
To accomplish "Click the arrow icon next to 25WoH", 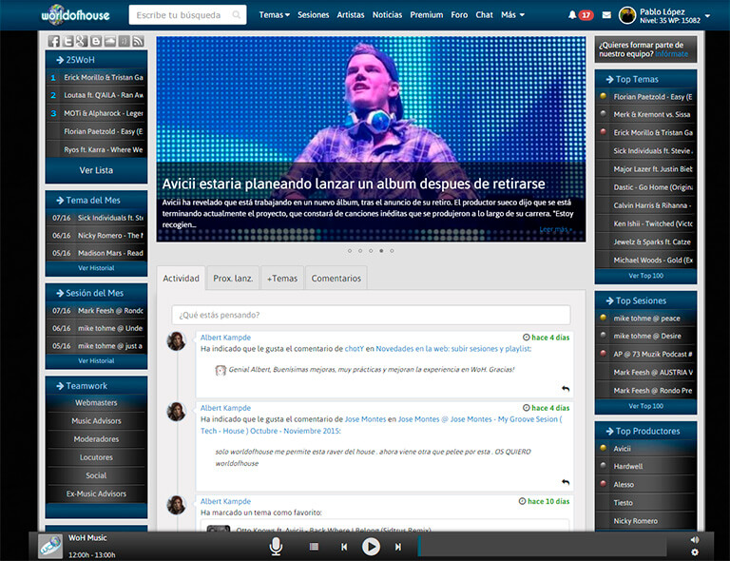I will point(60,60).
